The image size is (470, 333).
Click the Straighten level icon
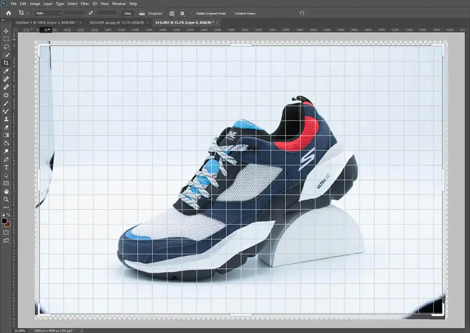(142, 13)
